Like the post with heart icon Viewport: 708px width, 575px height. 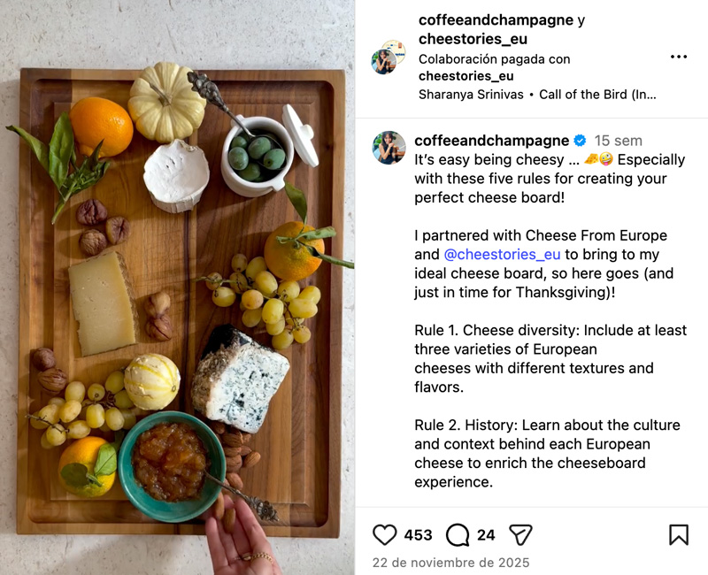(x=385, y=535)
